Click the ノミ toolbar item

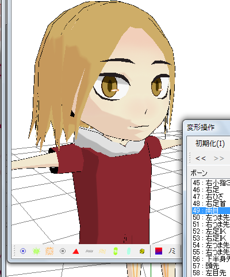click(172, 251)
